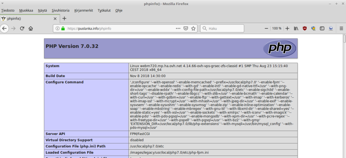The width and height of the screenshot is (346, 158).
Task: Open the Näytä menu
Action: tap(42, 10)
